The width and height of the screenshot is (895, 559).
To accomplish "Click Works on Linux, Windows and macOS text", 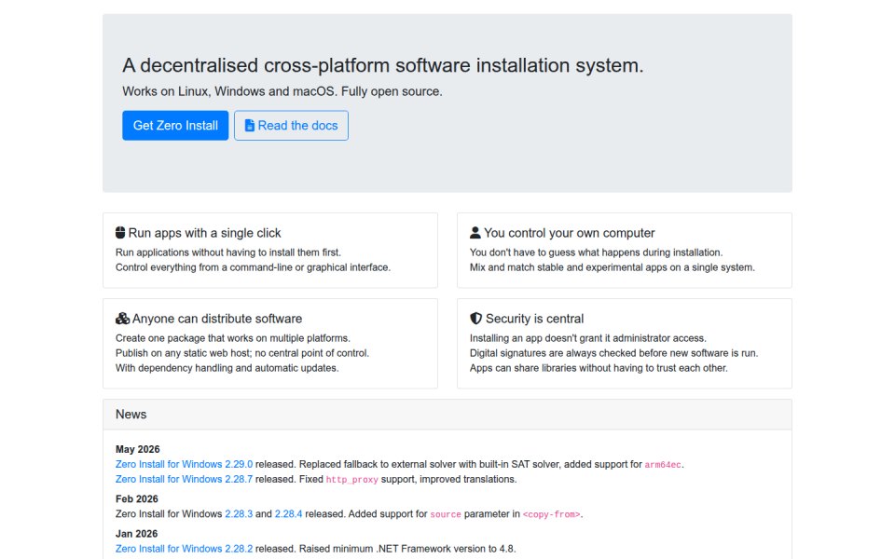I will [282, 91].
